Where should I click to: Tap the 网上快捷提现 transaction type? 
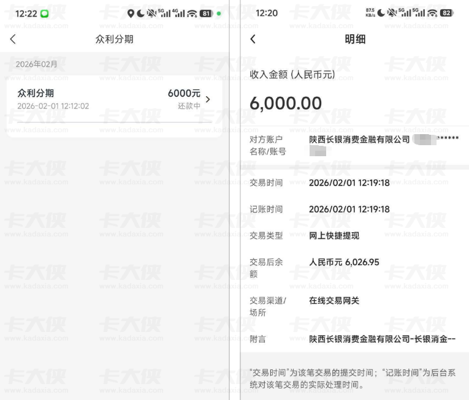pos(334,236)
